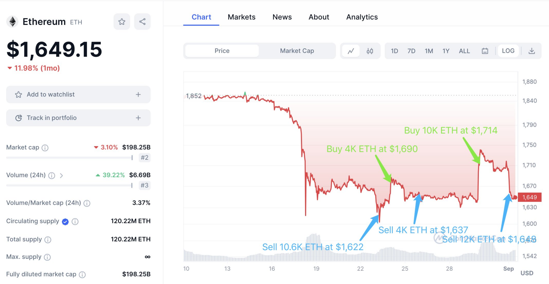The height and width of the screenshot is (284, 549).
Task: Set chart range to ALL
Action: 464,51
